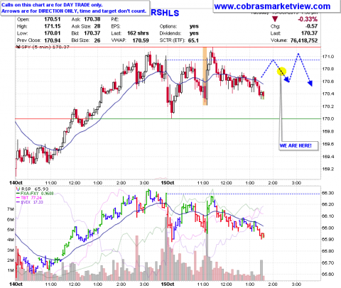Click the Ask Size value 28
The image size is (341, 288).
point(97,26)
